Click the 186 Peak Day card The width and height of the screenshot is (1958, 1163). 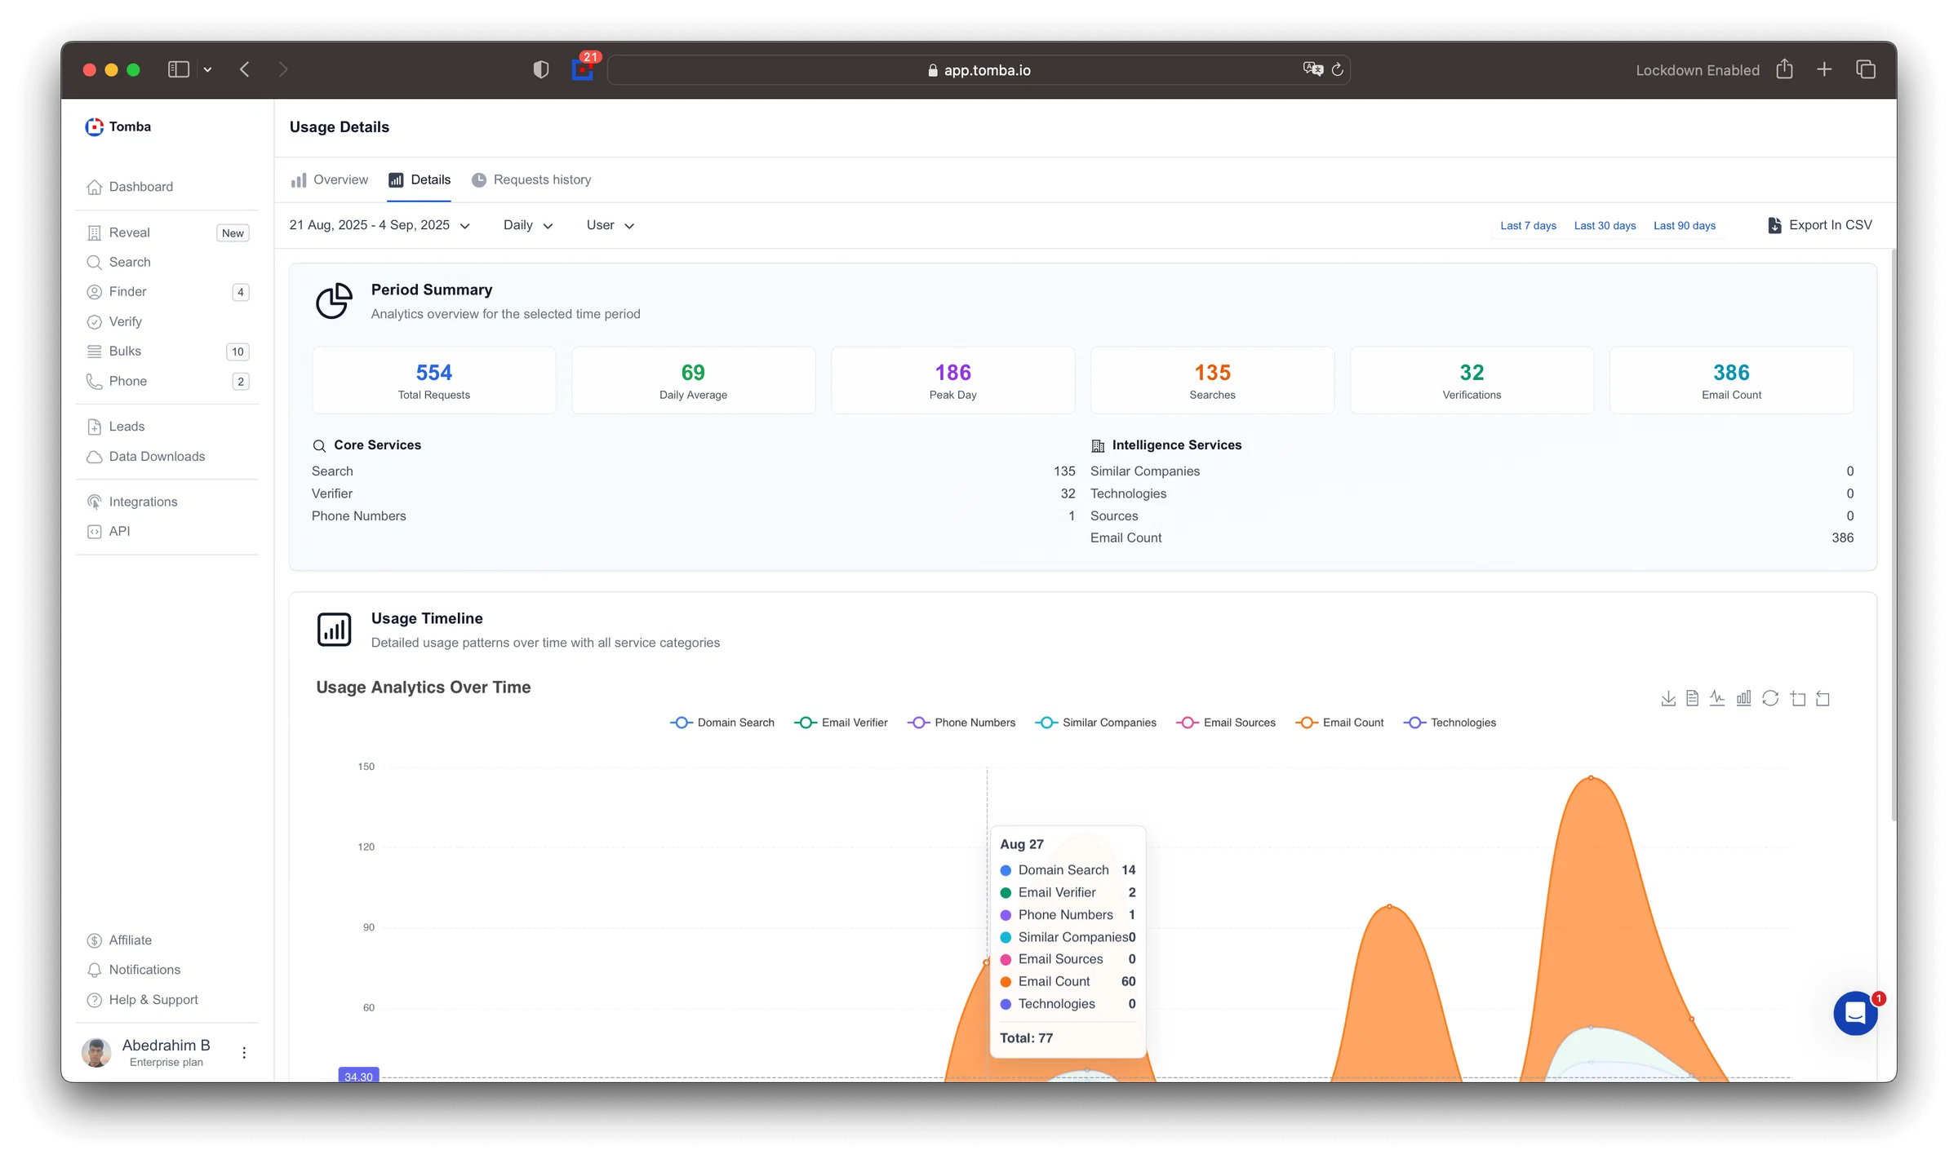tap(952, 381)
